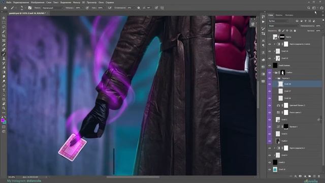Click new adjustment layer icon
The image size is (325, 183).
tap(305, 176)
